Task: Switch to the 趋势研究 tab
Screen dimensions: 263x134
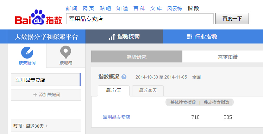Action: click(x=137, y=56)
